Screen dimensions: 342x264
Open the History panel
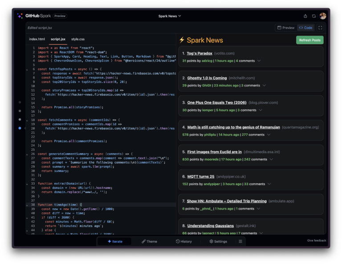[x=183, y=241]
